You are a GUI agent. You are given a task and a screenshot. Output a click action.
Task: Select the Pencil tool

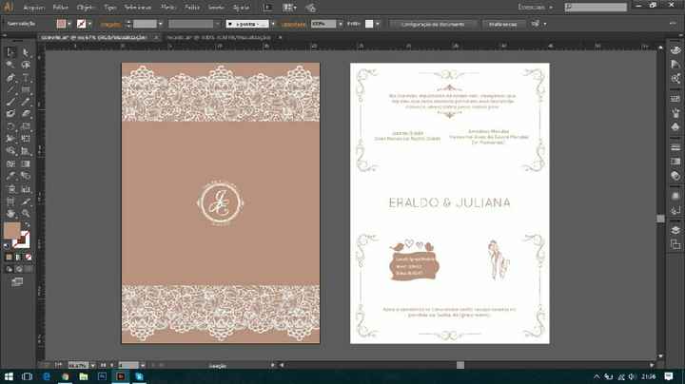pyautogui.click(x=26, y=102)
